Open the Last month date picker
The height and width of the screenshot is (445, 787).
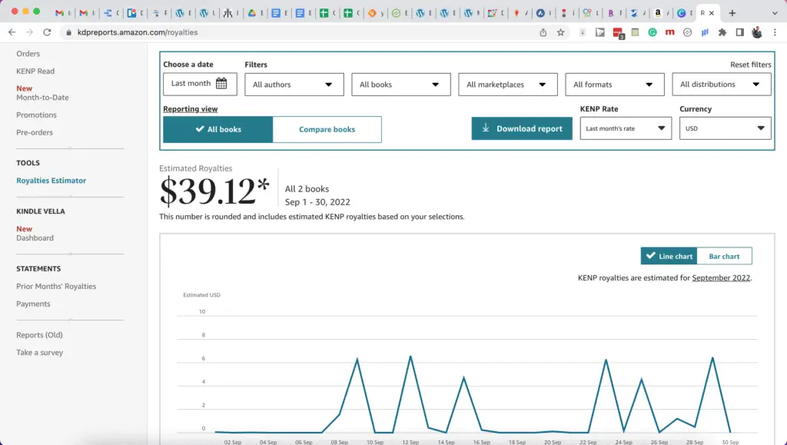(x=200, y=84)
